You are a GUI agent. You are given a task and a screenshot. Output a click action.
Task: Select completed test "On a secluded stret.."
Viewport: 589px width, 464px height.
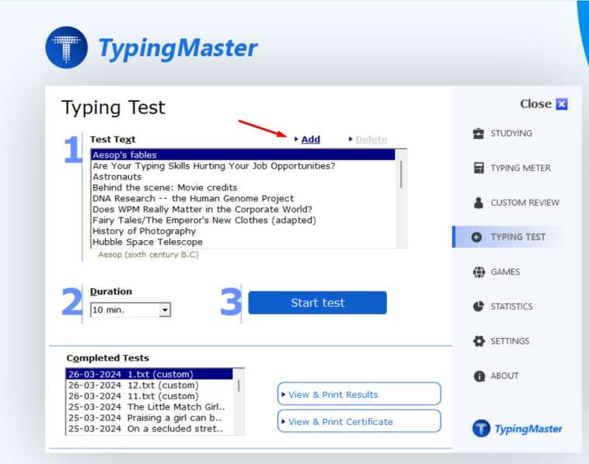coord(149,429)
